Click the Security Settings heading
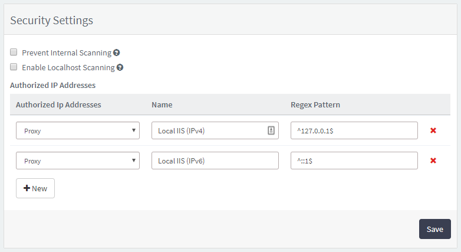Screen dimensions: 461x252 pyautogui.click(x=51, y=20)
